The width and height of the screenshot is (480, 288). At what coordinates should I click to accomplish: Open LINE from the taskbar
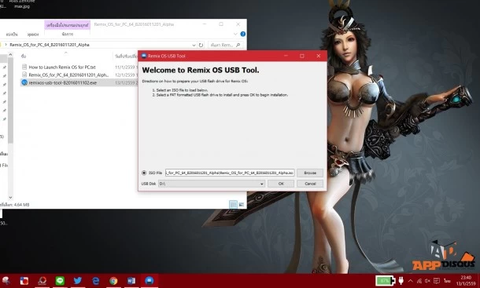click(60, 280)
